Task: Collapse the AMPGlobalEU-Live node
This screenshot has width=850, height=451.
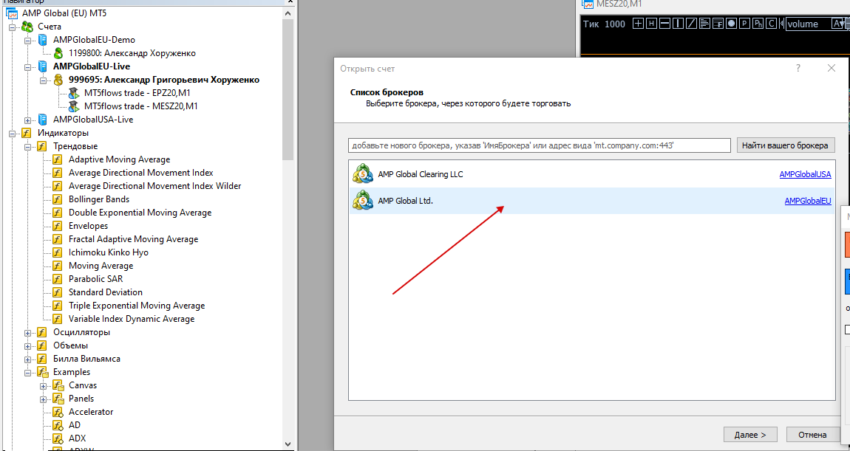Action: [27, 67]
